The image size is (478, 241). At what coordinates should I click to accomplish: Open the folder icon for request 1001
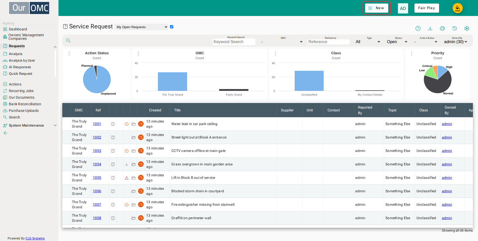[133, 124]
